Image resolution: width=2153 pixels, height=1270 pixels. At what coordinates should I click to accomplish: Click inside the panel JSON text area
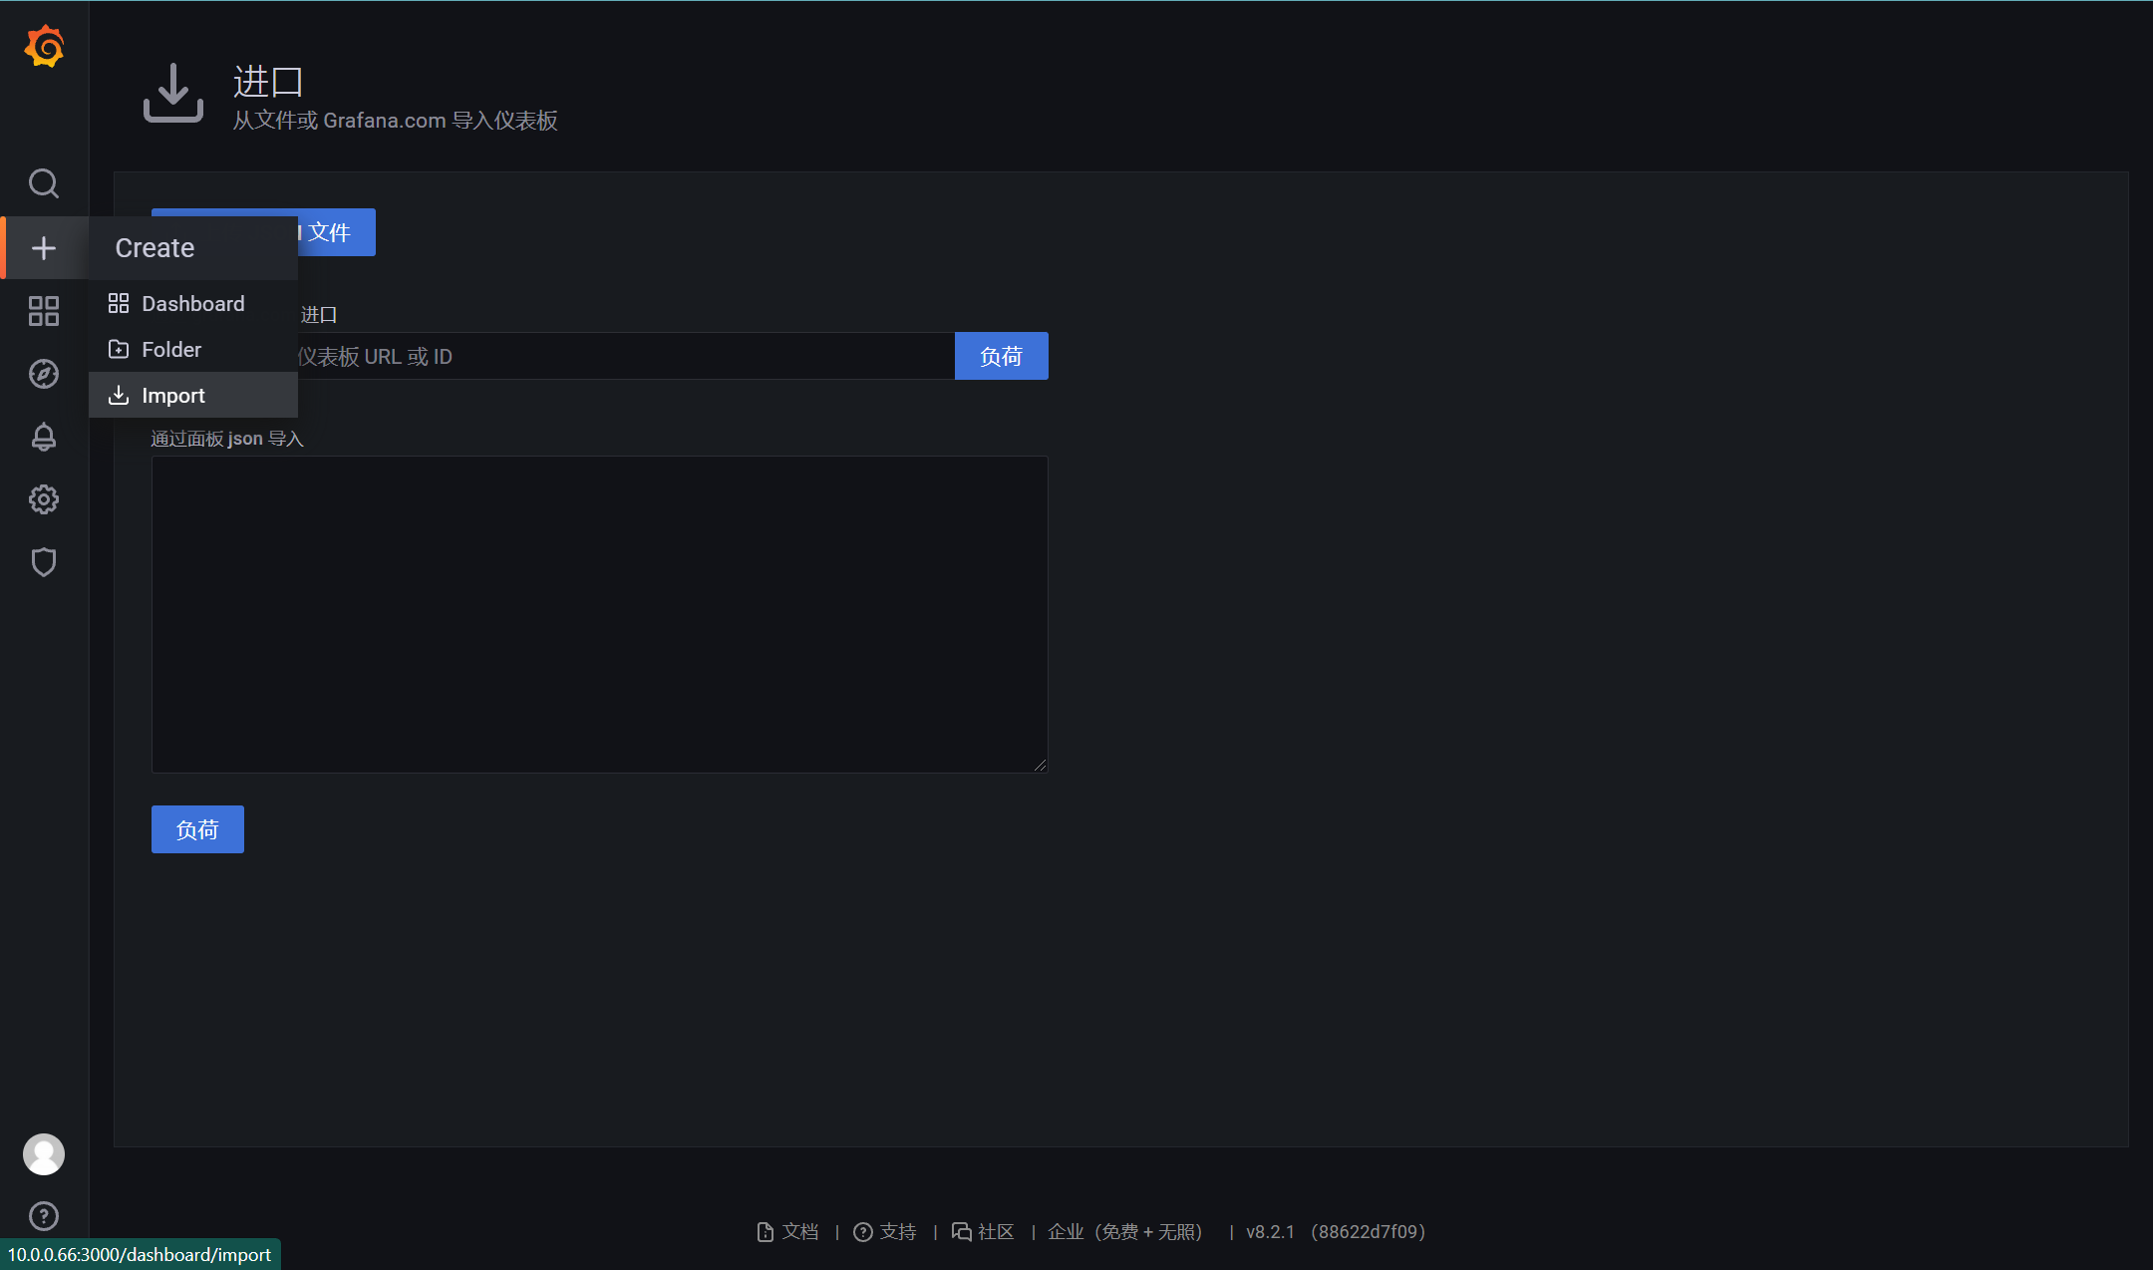pos(599,614)
